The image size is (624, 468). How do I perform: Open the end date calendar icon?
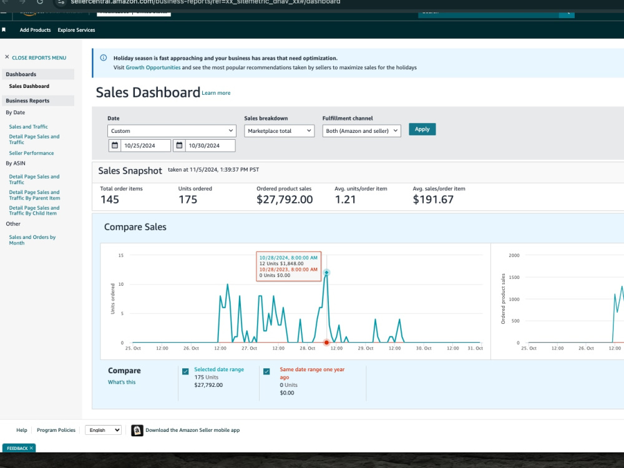pyautogui.click(x=180, y=145)
